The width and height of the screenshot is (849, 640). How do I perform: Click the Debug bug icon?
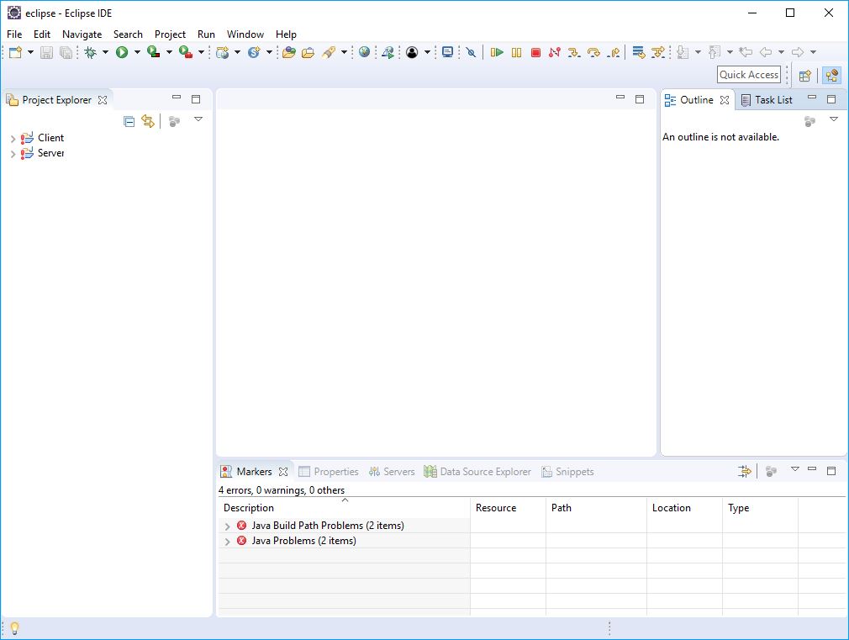coord(91,52)
